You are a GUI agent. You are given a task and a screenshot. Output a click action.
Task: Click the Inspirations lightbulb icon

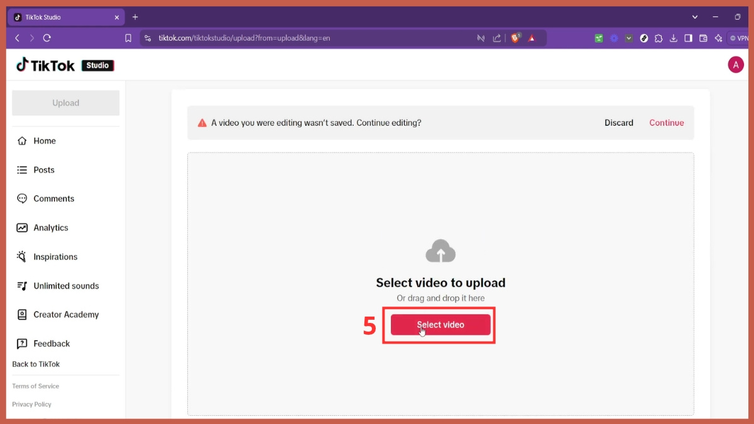click(22, 256)
